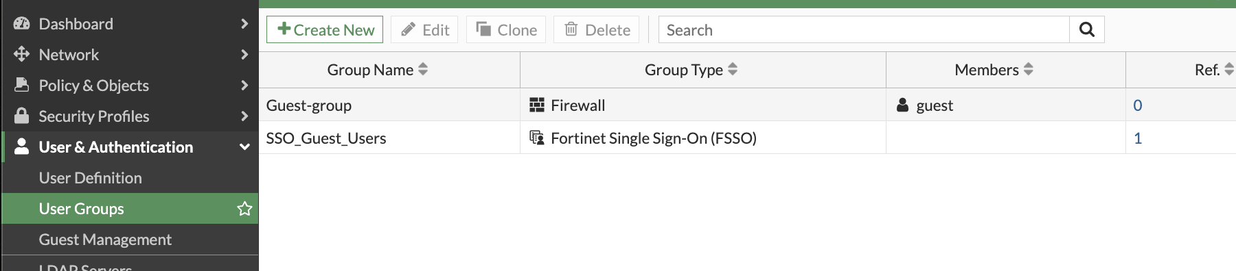Click the Clone button
Image resolution: width=1236 pixels, height=271 pixels.
tap(506, 29)
